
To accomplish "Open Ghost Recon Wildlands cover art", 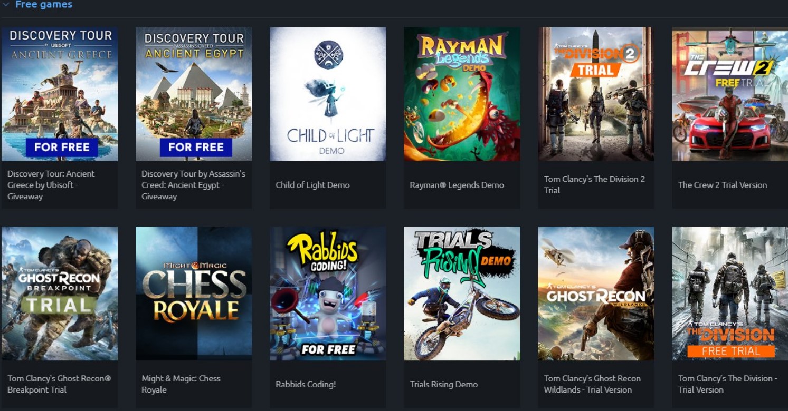I will click(596, 293).
